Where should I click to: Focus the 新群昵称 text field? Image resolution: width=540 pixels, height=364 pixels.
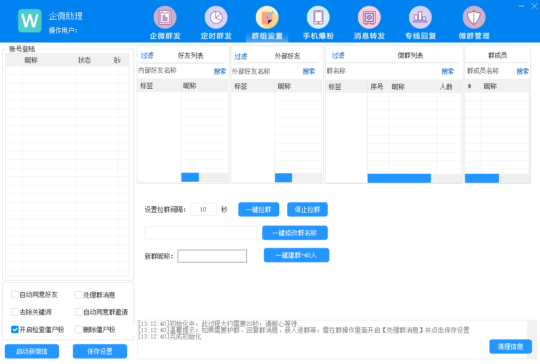click(x=212, y=256)
